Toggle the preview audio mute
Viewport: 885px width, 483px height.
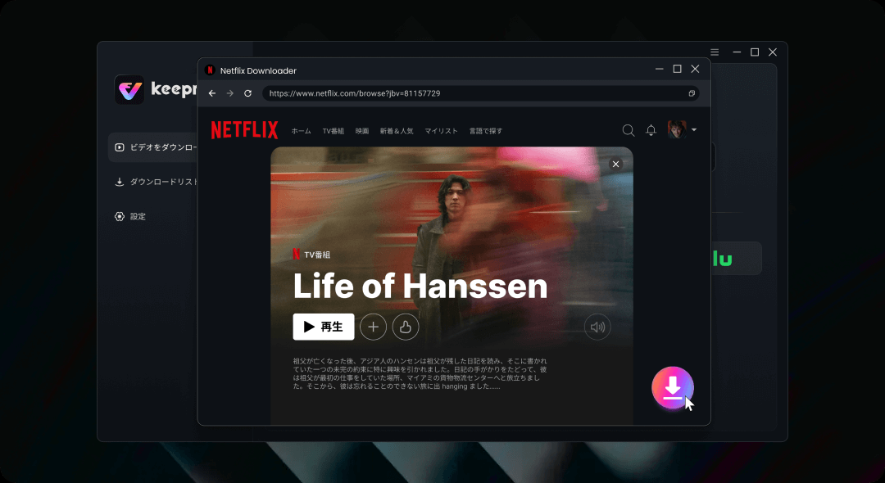(597, 327)
